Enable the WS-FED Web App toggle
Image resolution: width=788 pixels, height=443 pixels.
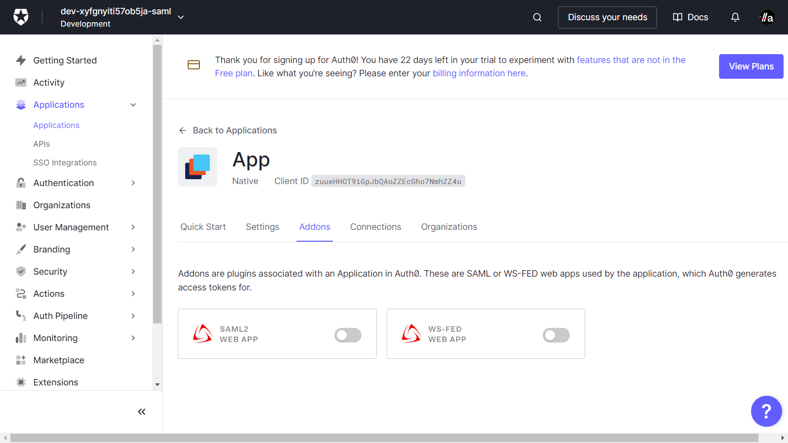click(556, 335)
